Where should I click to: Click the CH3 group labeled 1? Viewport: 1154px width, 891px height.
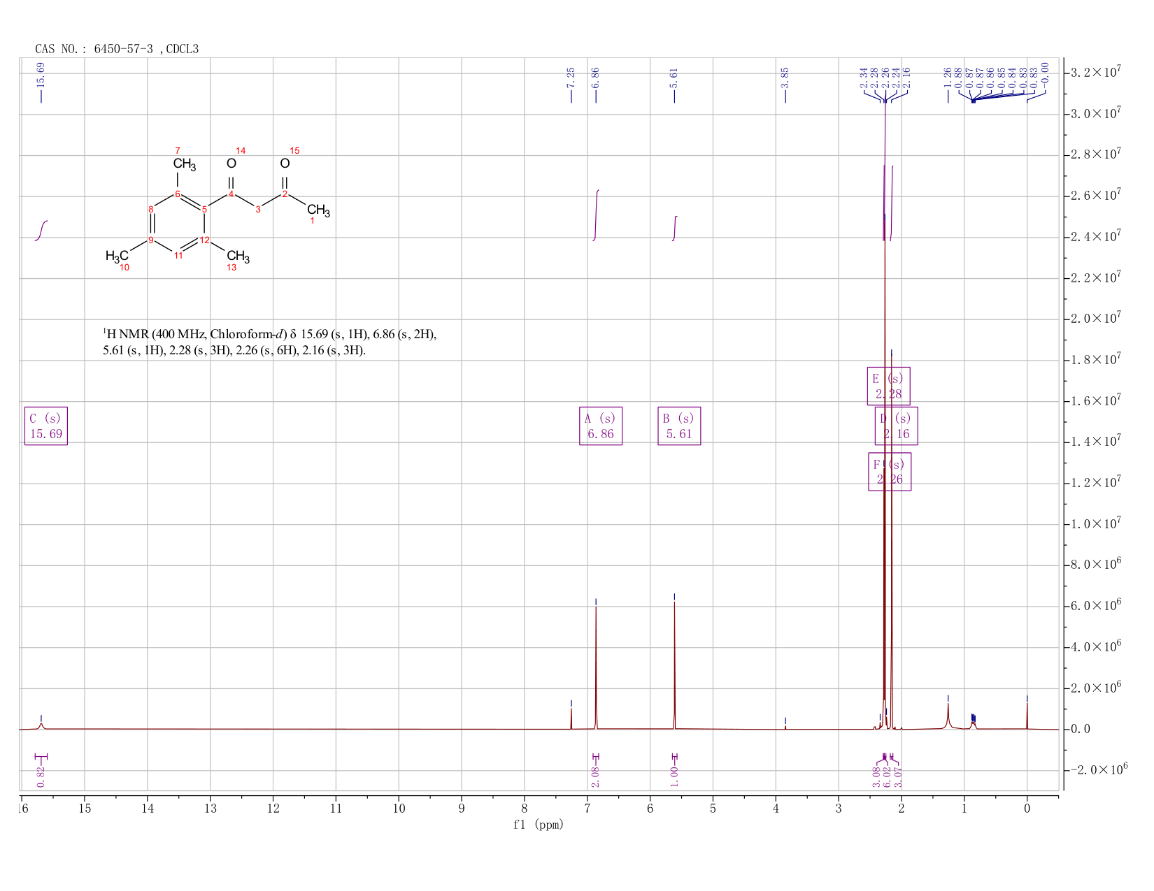tap(318, 210)
